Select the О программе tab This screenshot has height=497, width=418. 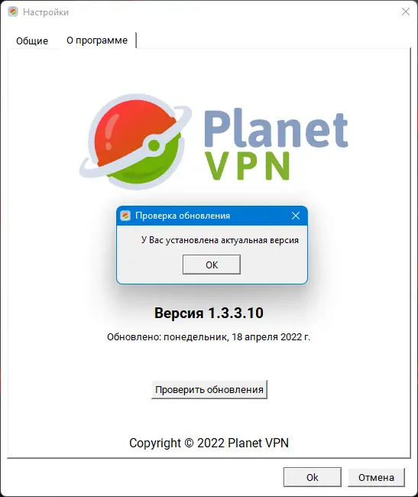point(97,41)
